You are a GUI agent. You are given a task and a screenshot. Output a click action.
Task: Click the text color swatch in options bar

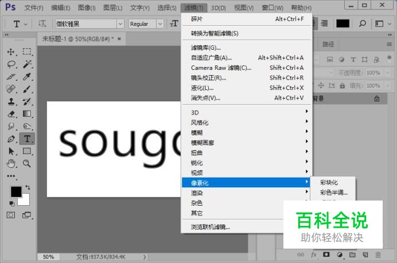click(x=343, y=23)
